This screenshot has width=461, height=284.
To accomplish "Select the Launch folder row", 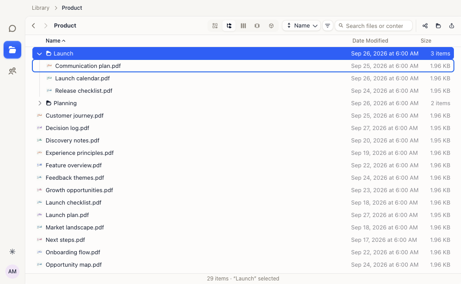I will (243, 54).
